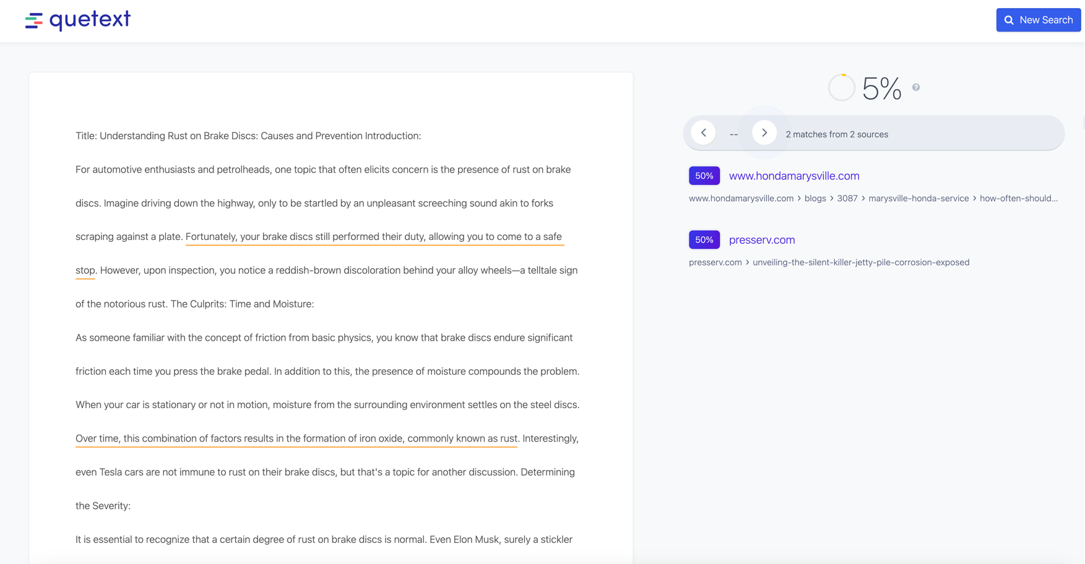This screenshot has width=1085, height=564.
Task: Click the help question mark beside the score
Action: [x=915, y=88]
